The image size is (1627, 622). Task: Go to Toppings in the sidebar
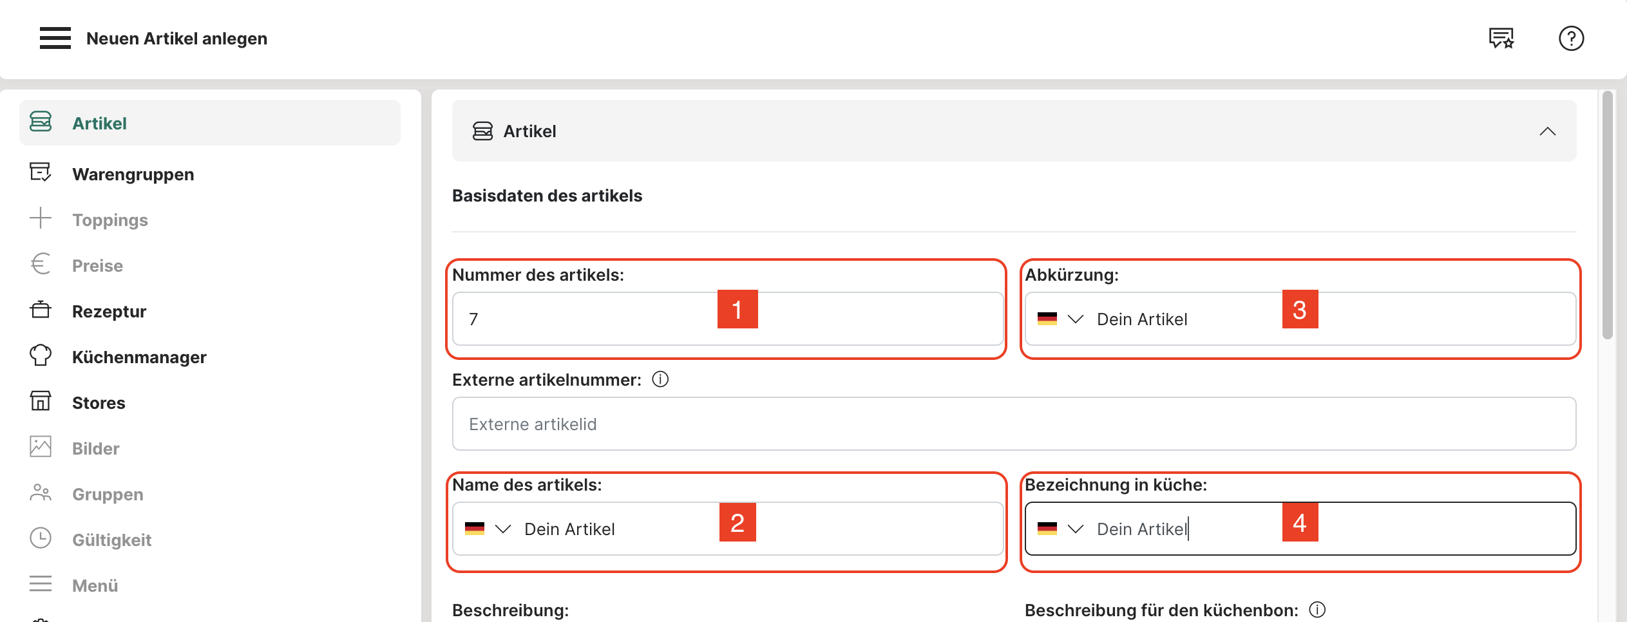pyautogui.click(x=109, y=220)
